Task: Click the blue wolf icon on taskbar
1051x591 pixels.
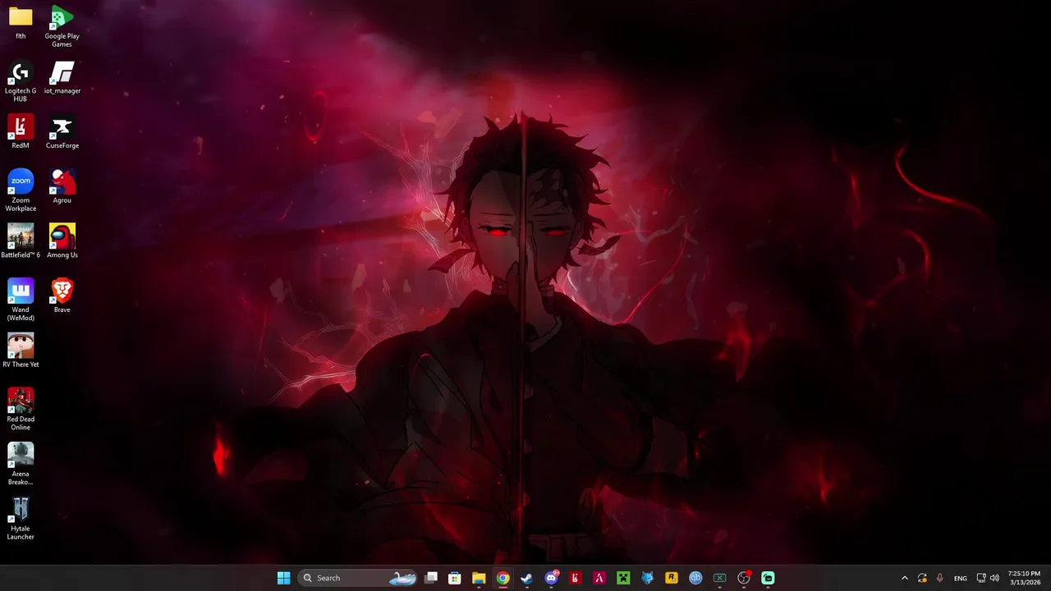Action: [647, 578]
